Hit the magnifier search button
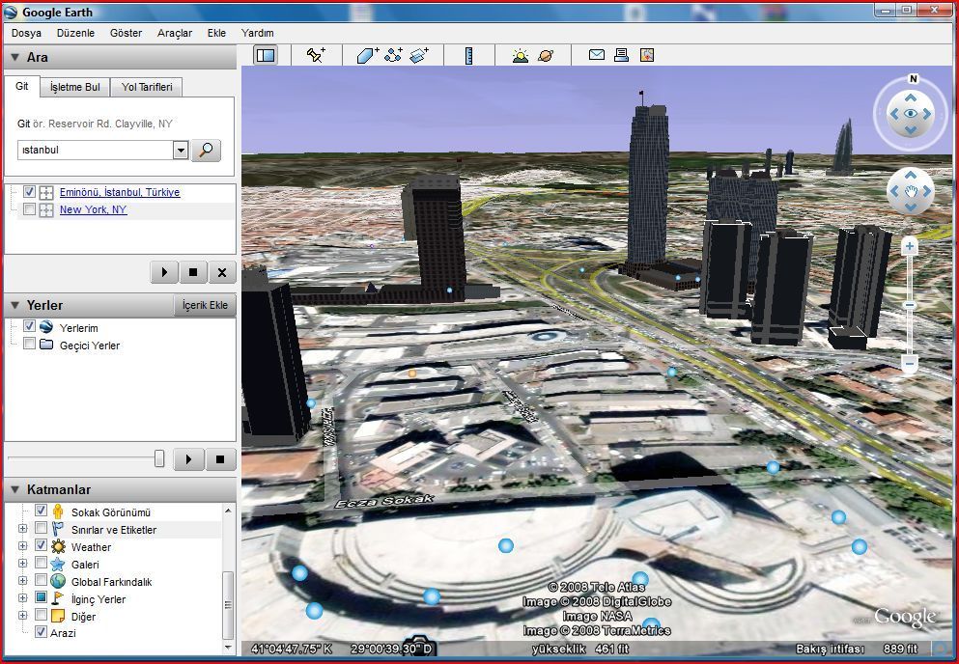This screenshot has height=664, width=959. pyautogui.click(x=206, y=151)
